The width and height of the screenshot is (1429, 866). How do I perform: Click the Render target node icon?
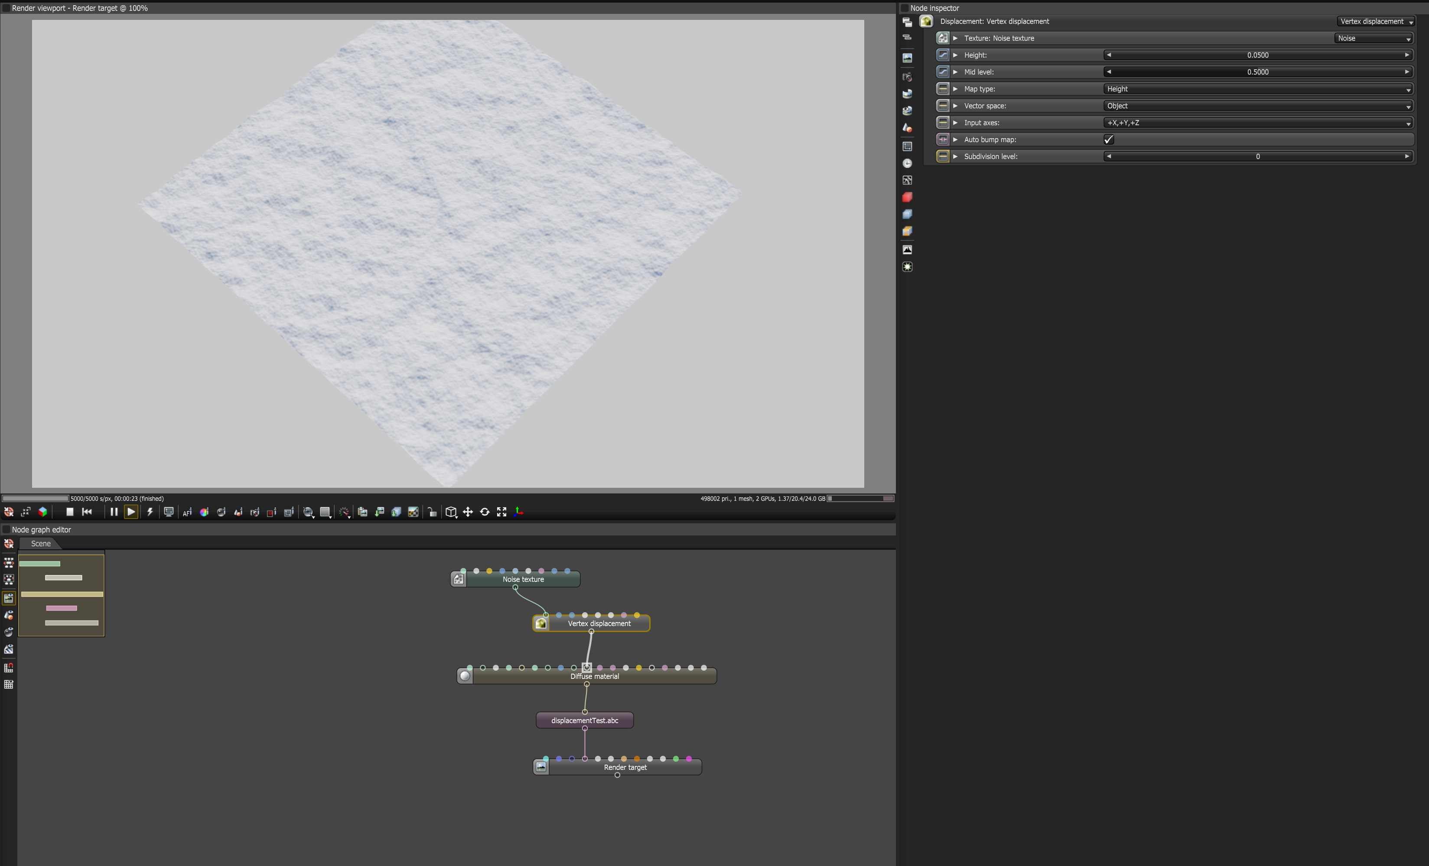(541, 767)
